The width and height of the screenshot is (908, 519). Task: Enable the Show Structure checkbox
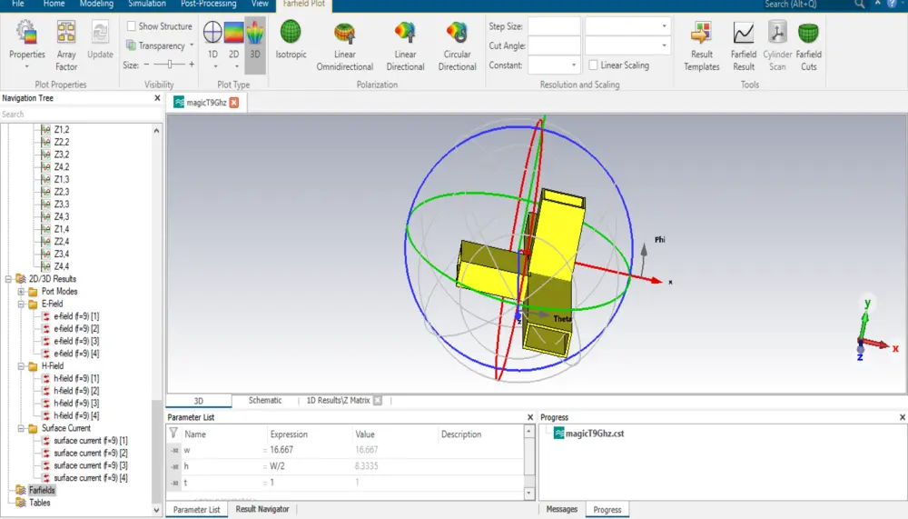pyautogui.click(x=132, y=26)
